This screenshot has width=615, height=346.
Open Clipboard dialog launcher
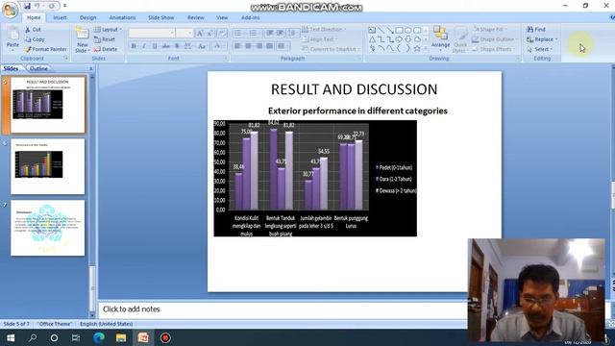coord(66,58)
